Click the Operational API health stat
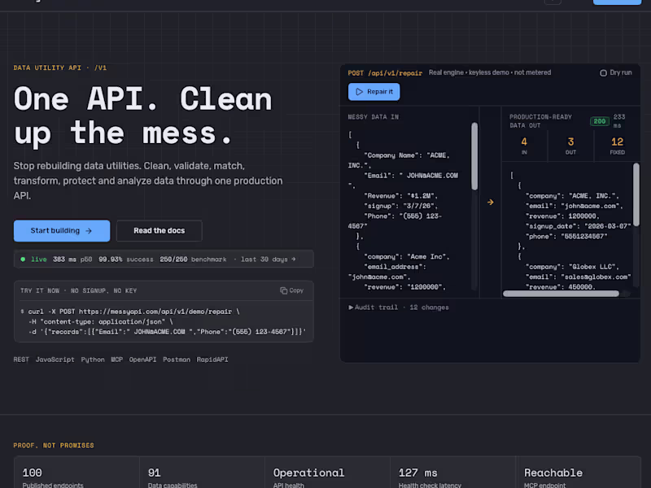Viewport: 651px width, 488px height. pos(328,473)
